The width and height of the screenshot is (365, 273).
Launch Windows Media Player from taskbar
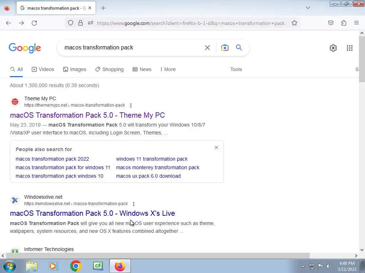tap(53, 266)
